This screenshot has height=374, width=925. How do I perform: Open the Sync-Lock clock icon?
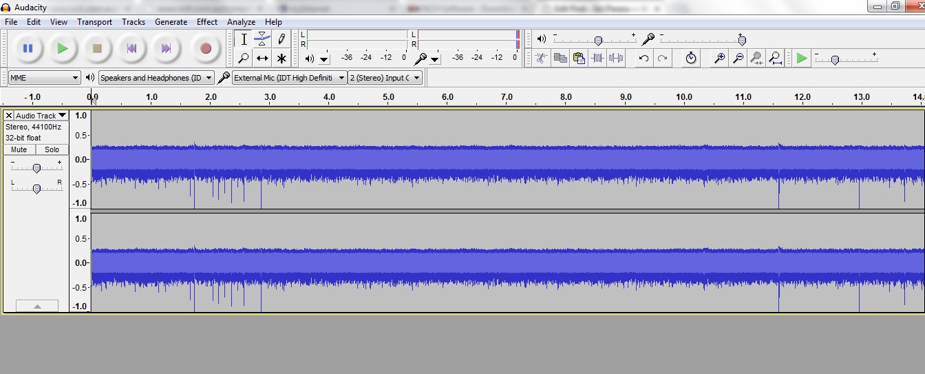(x=691, y=59)
